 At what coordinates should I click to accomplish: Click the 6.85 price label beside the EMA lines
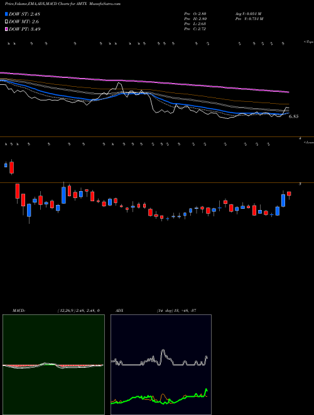pyautogui.click(x=294, y=116)
